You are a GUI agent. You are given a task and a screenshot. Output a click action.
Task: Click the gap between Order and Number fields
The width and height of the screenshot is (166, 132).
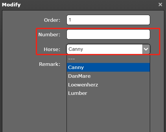[108, 27]
